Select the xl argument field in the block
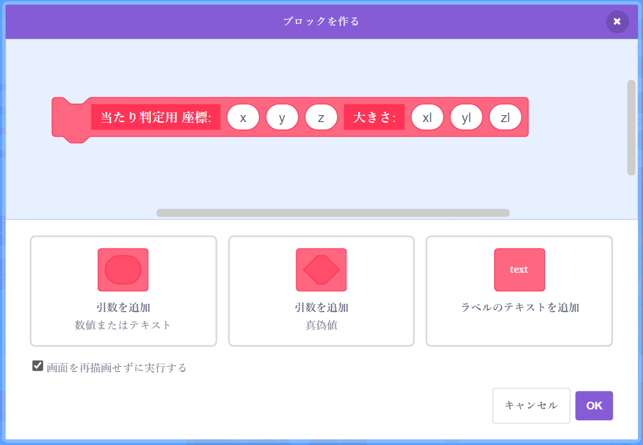This screenshot has width=643, height=445. (x=427, y=118)
